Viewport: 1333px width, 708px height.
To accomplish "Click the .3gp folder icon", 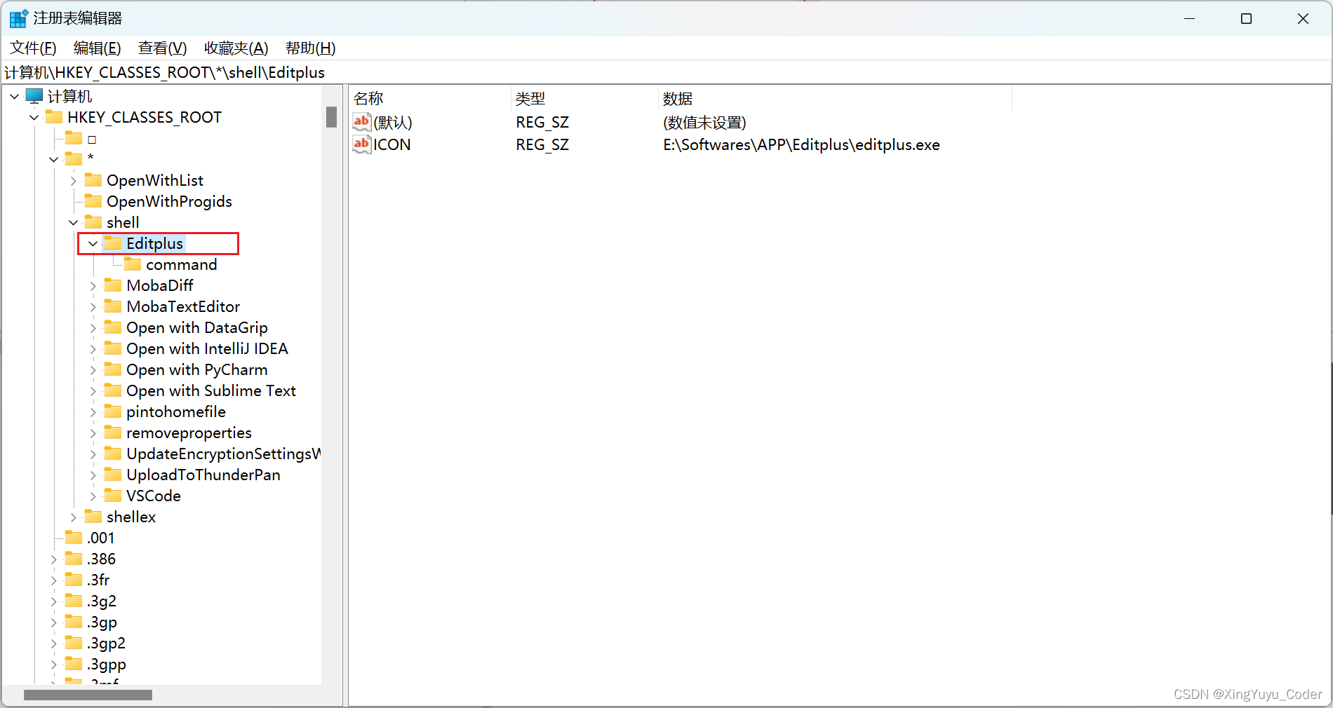I will click(74, 621).
